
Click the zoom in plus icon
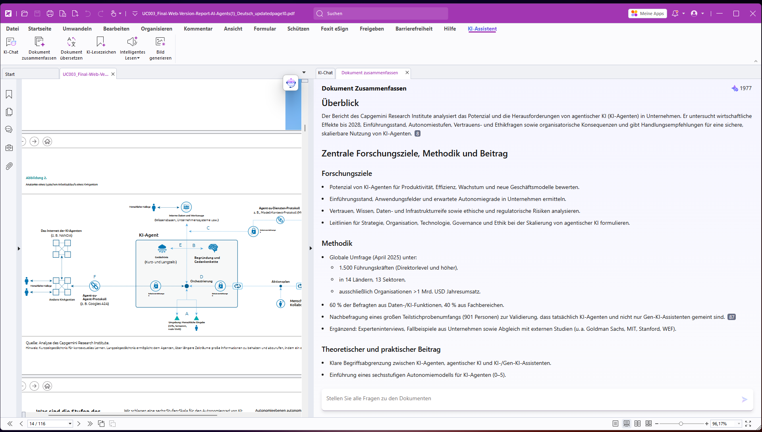point(707,424)
